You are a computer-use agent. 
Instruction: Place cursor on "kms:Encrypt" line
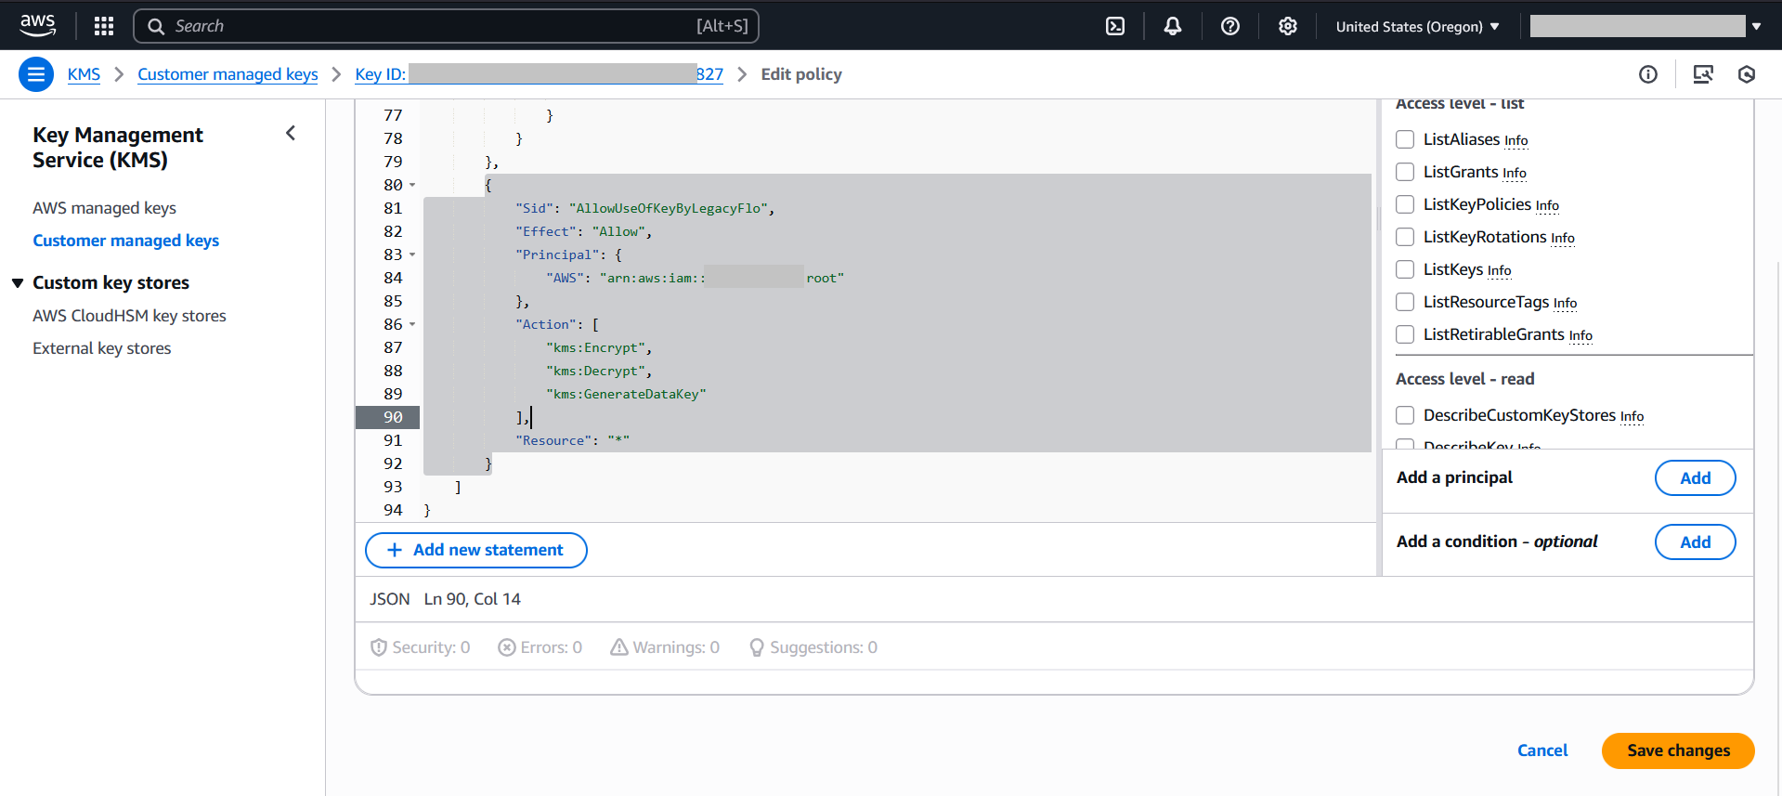(599, 347)
